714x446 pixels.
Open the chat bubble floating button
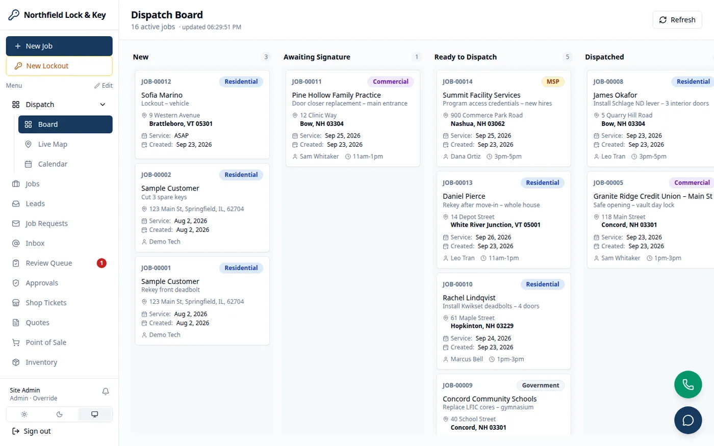[688, 420]
